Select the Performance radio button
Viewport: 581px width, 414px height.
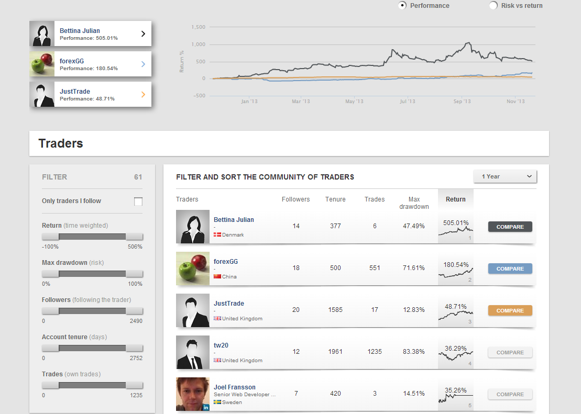[402, 5]
